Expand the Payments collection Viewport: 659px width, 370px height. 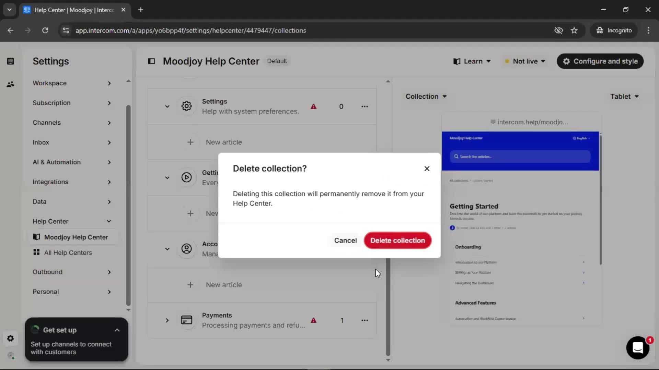tap(167, 320)
